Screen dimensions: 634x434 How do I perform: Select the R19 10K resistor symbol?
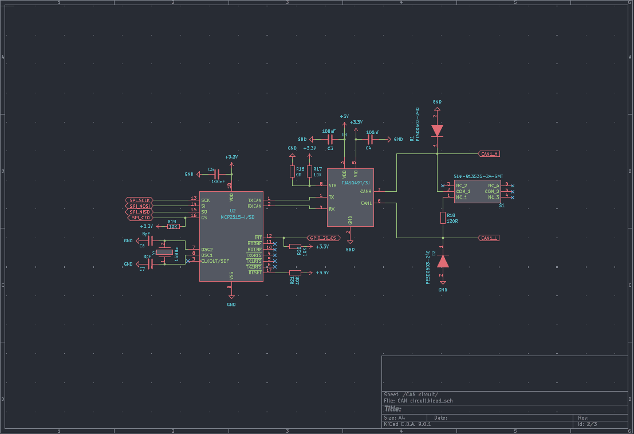[174, 227]
